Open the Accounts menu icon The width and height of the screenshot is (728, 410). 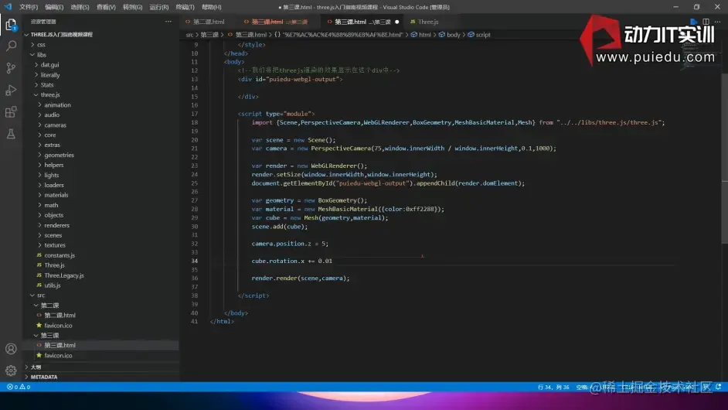[x=11, y=349]
